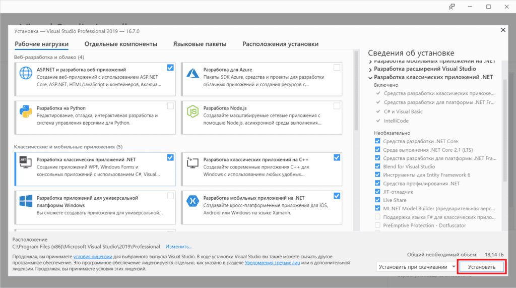Click C# и Visual Basic included component
The height and width of the screenshot is (288, 516).
click(x=403, y=111)
